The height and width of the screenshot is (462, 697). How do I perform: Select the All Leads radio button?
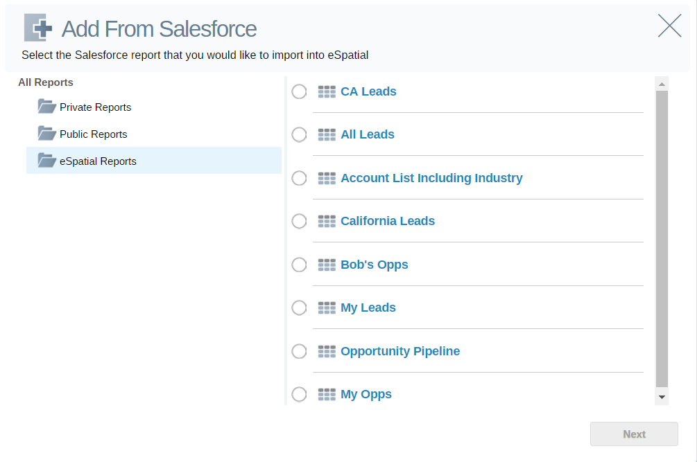(299, 134)
